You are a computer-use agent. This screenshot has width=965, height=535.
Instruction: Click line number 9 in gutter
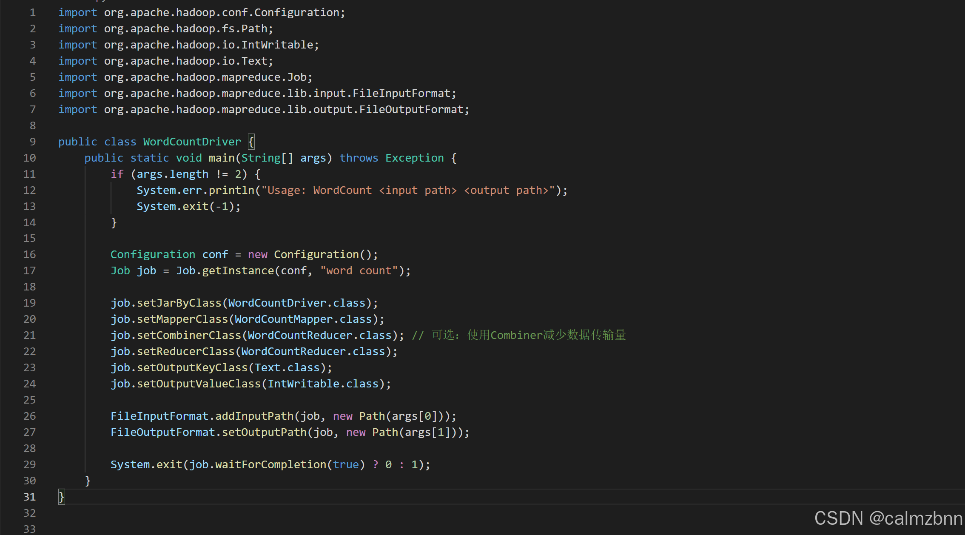(x=33, y=142)
